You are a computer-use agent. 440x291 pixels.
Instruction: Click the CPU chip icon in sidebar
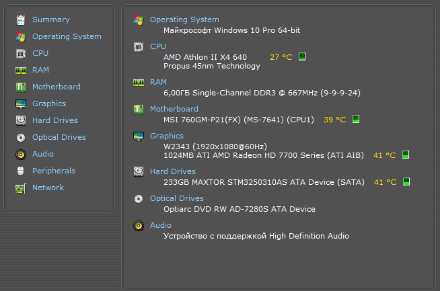coord(21,54)
